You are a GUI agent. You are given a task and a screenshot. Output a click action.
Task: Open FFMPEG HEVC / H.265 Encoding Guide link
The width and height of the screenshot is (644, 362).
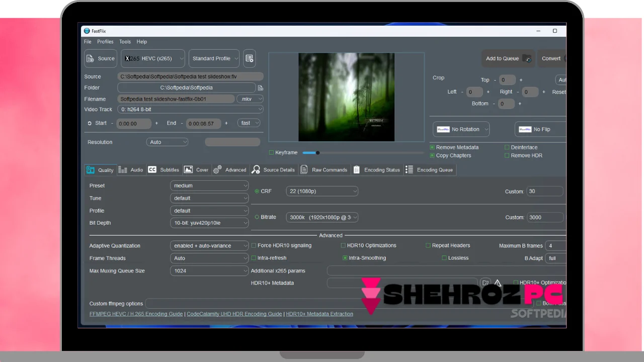[136, 314]
